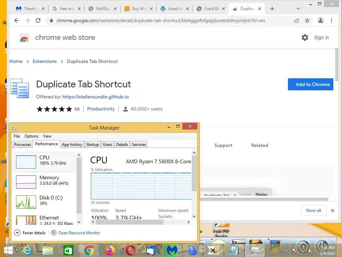Image resolution: width=342 pixels, height=257 pixels.
Task: Open the Chrome profile avatar menu
Action: click(320, 20)
